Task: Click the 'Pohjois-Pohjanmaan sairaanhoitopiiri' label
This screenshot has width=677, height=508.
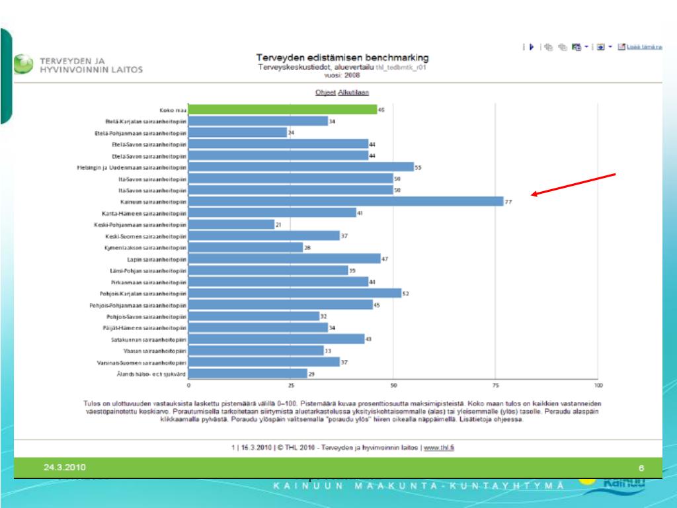Action: tap(138, 306)
